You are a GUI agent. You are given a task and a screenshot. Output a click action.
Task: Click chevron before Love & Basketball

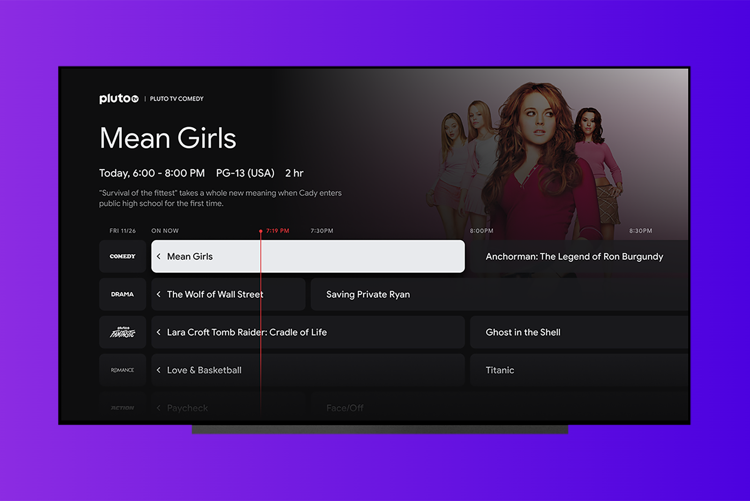pos(159,370)
